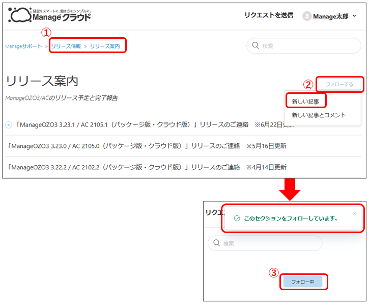Click the Manage クラウド cloud logo
Viewport: 369px width, 305px height.
coord(50,15)
